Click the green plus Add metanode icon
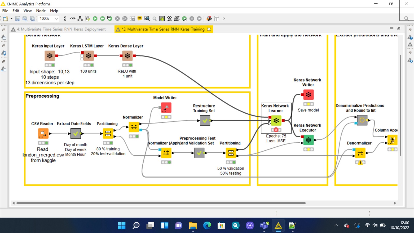 tap(162, 19)
